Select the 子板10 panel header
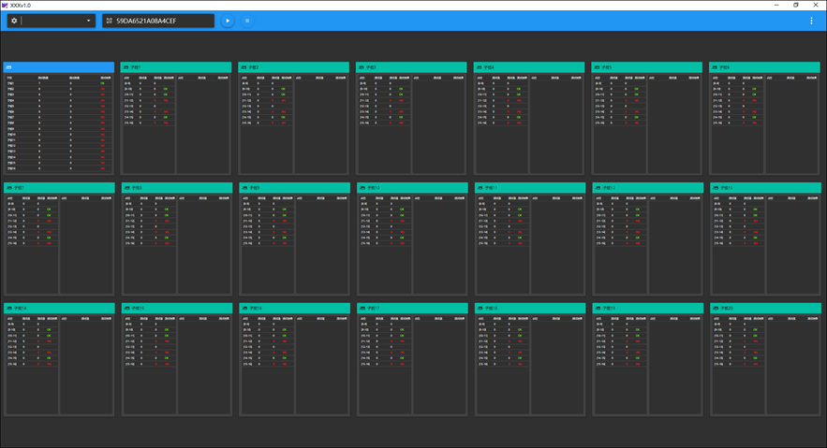This screenshot has height=448, width=827. tap(412, 188)
